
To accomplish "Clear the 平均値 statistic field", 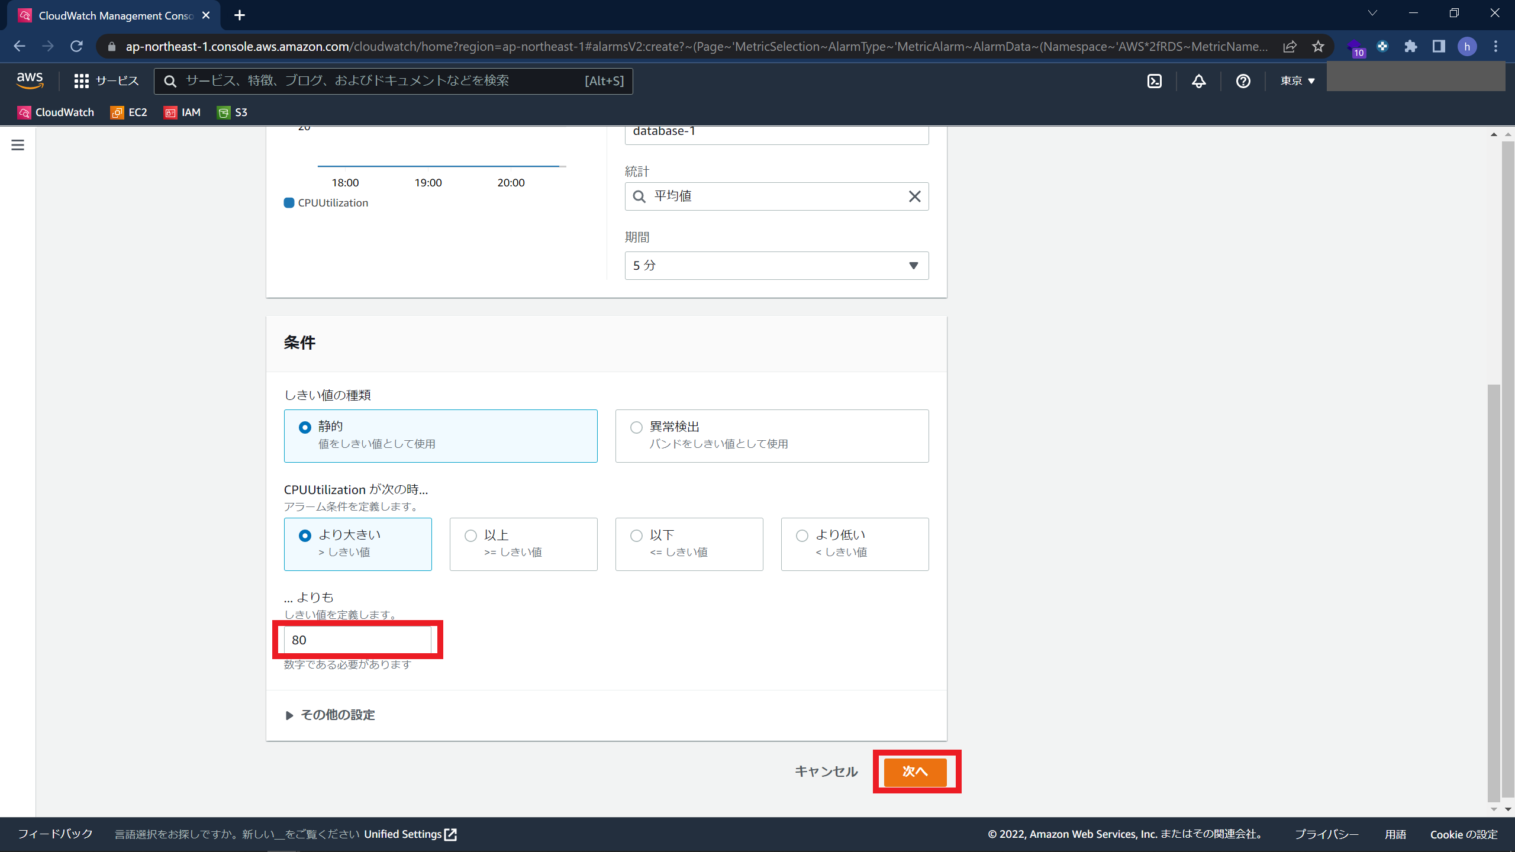I will point(914,196).
